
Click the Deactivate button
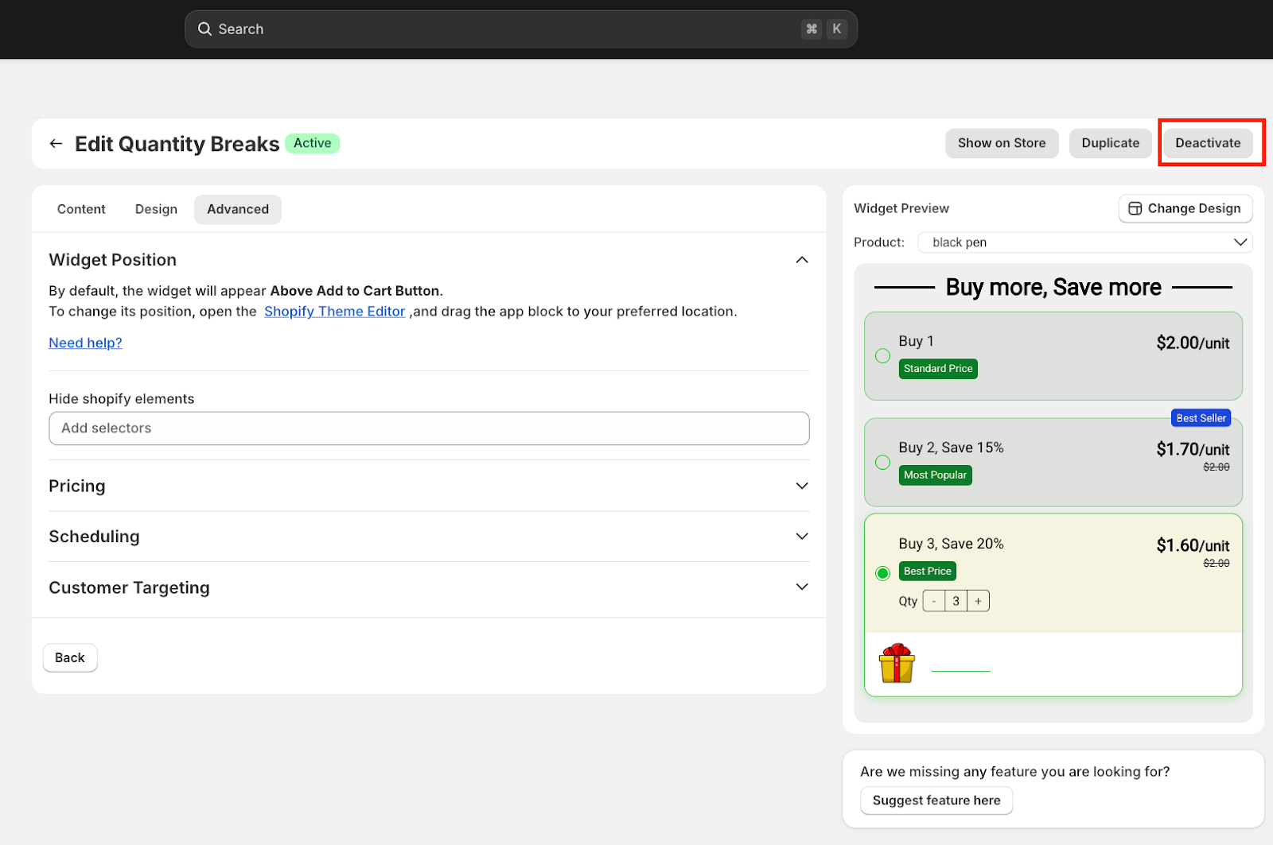click(x=1207, y=144)
